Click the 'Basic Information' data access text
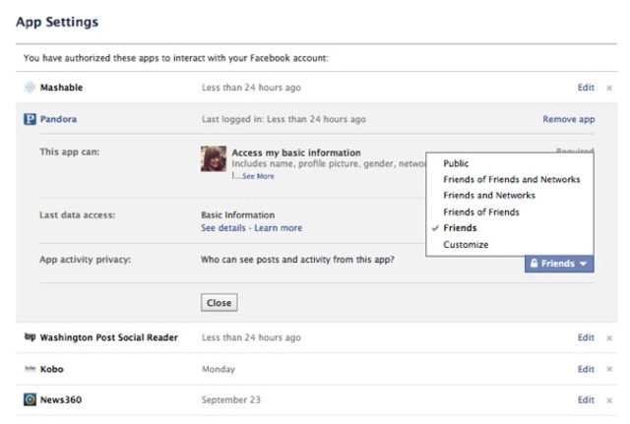The width and height of the screenshot is (630, 424). [238, 214]
